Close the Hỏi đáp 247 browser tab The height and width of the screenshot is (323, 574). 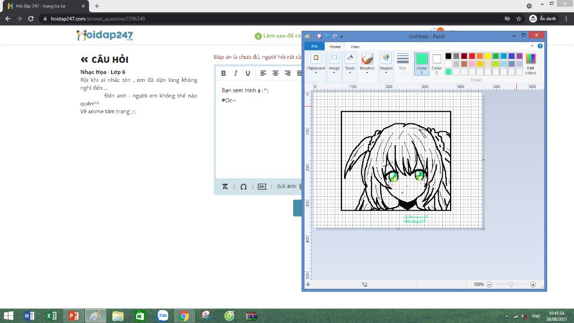tap(83, 6)
